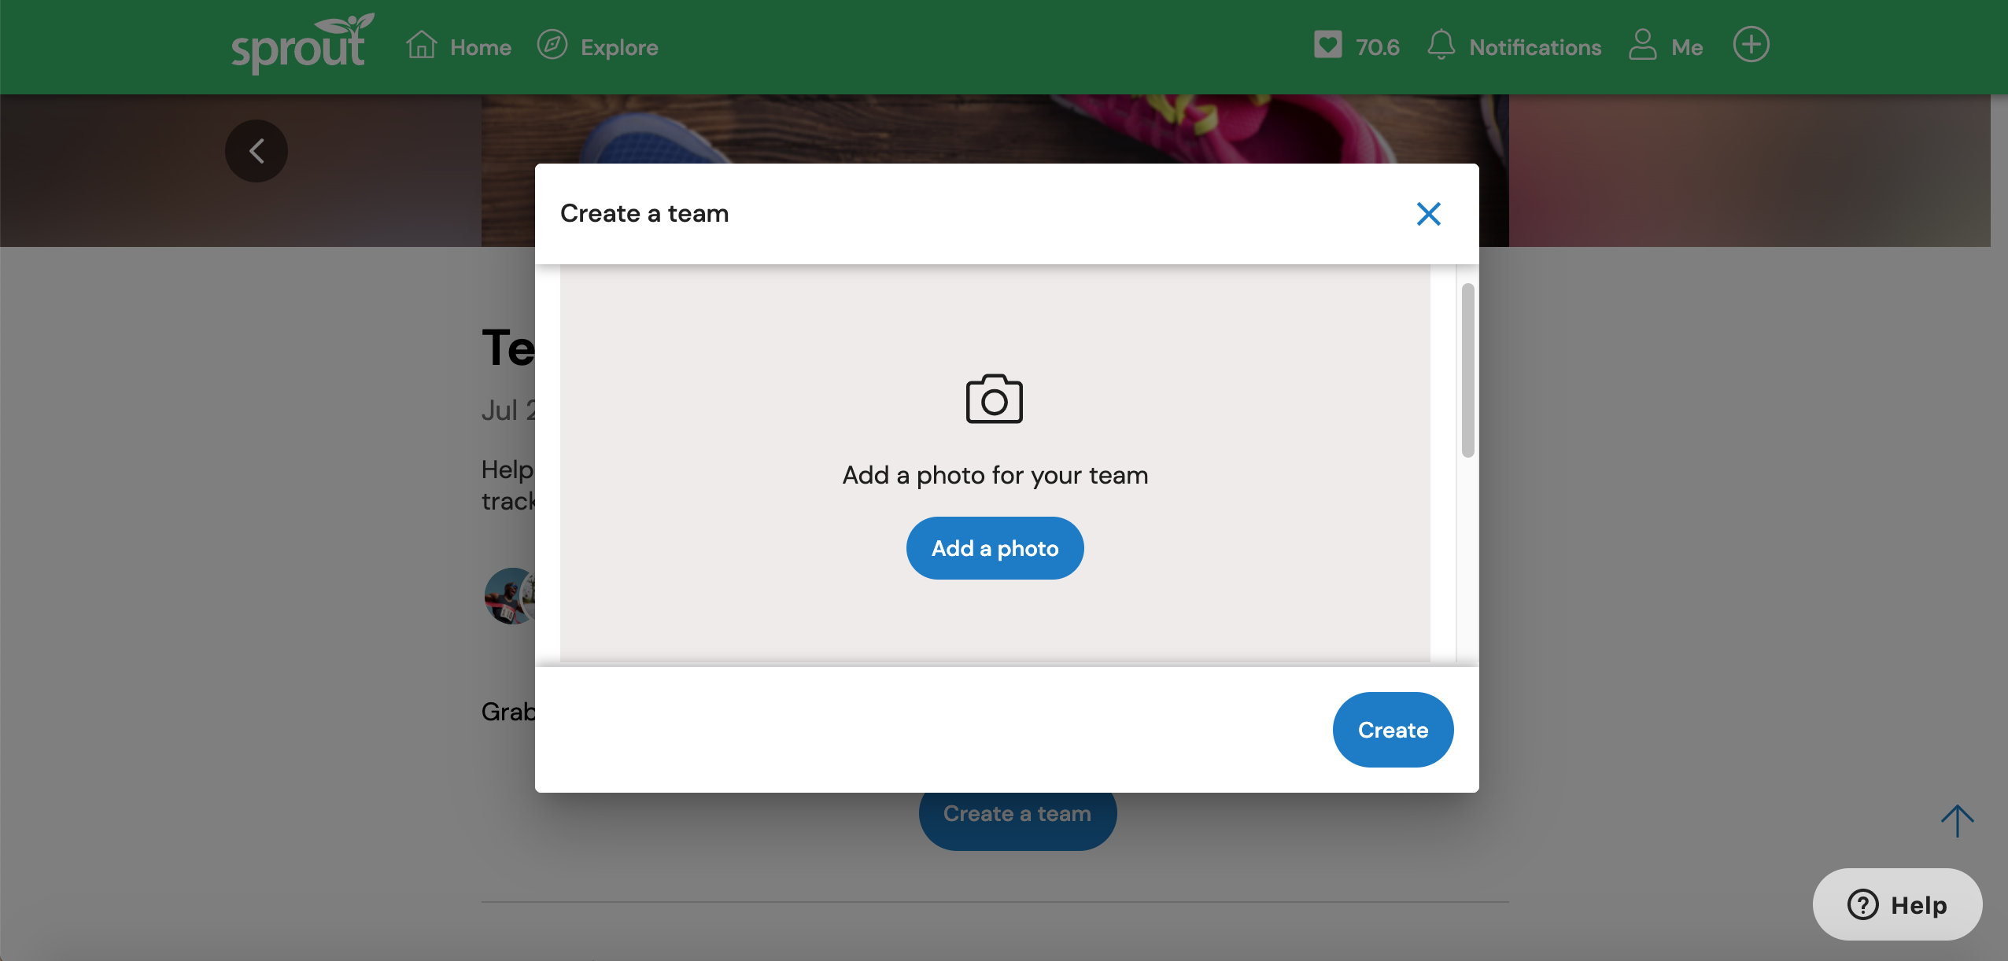
Task: Click the back arrow navigation button
Action: point(257,149)
